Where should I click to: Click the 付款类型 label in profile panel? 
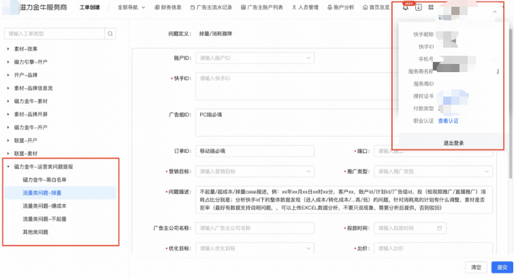[423, 109]
